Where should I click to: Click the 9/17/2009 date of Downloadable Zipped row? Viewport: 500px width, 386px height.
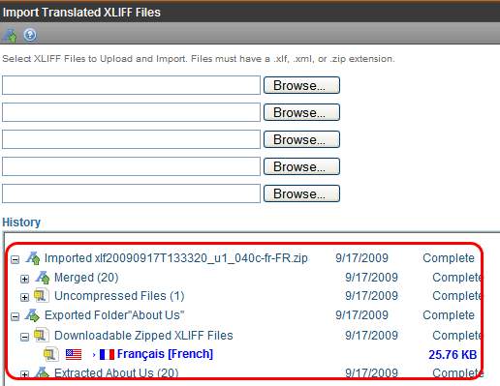pos(371,336)
